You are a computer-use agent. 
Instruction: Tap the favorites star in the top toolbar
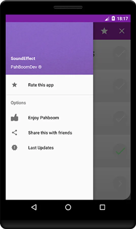point(104,31)
